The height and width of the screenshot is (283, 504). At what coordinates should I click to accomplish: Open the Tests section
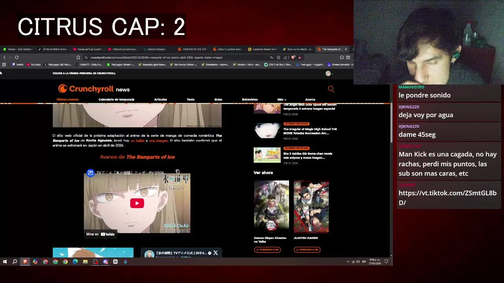191,99
